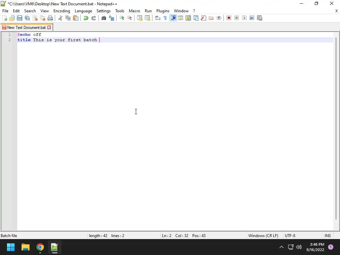Open the Tools menu
The width and height of the screenshot is (340, 255).
120,11
